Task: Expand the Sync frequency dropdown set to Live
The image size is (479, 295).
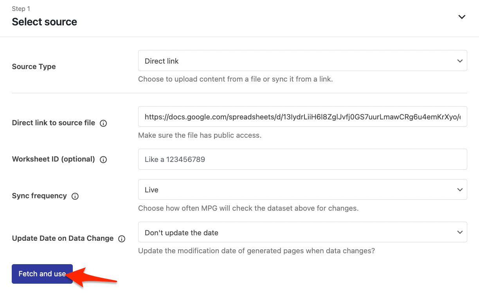Action: (x=302, y=190)
